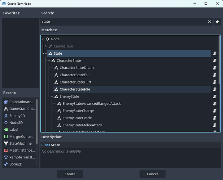Choose GameStateCut... from Recent list
The image size is (223, 180).
pos(22,109)
